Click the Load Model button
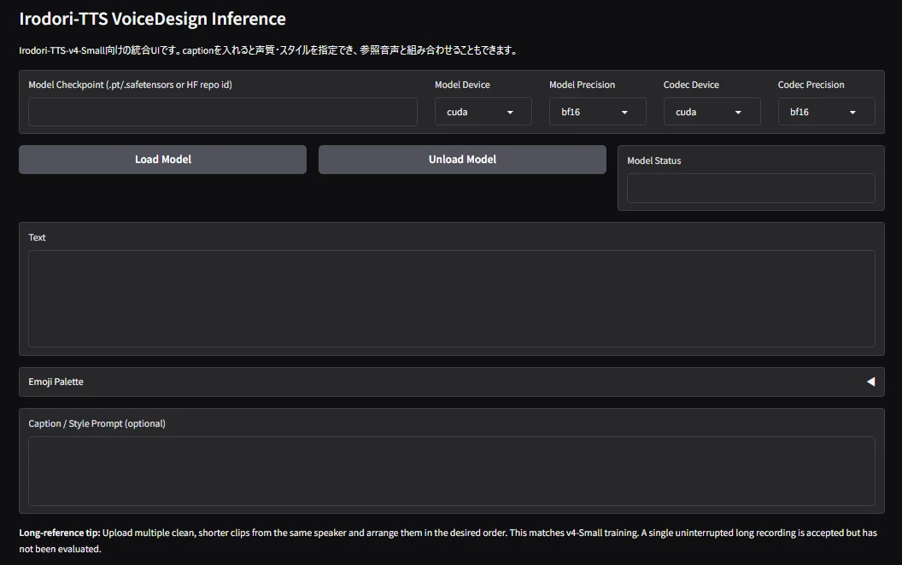Viewport: 902px width, 565px height. (x=163, y=160)
